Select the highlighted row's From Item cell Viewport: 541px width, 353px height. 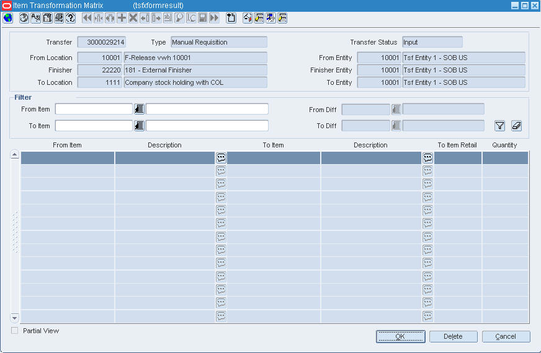(68, 158)
